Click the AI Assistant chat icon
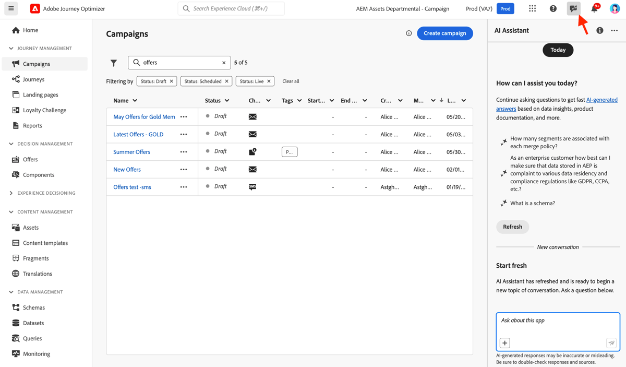Image resolution: width=626 pixels, height=367 pixels. [573, 8]
